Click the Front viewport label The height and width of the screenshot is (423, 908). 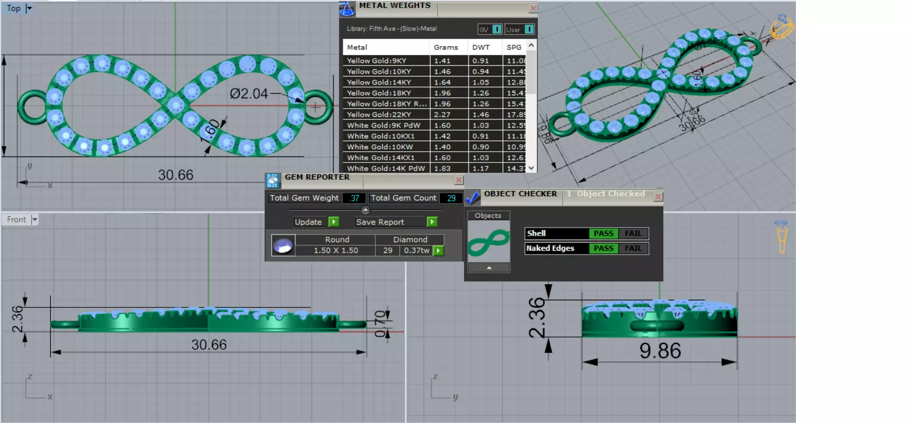point(16,220)
